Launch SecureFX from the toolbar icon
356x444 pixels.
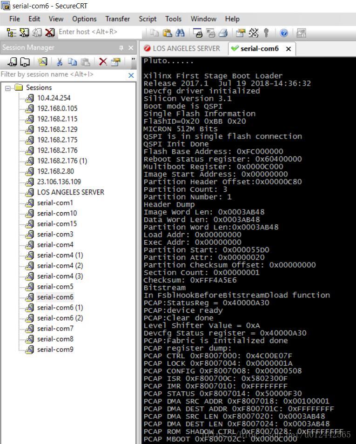tap(301, 33)
